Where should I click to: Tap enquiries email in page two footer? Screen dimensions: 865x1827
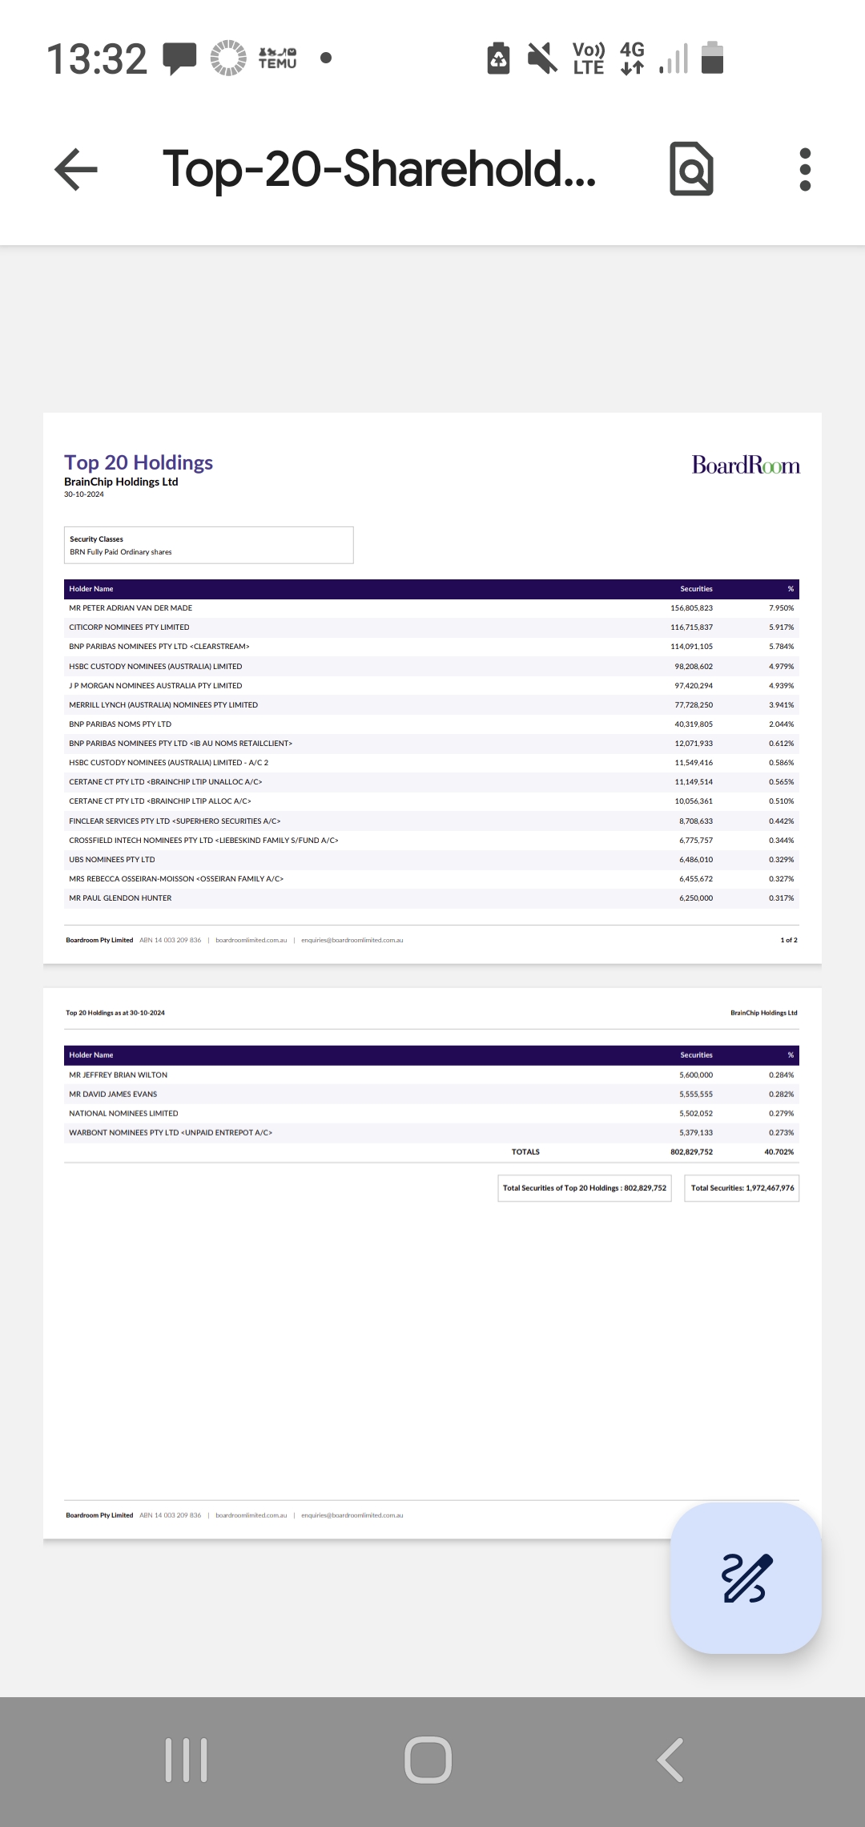(352, 1516)
